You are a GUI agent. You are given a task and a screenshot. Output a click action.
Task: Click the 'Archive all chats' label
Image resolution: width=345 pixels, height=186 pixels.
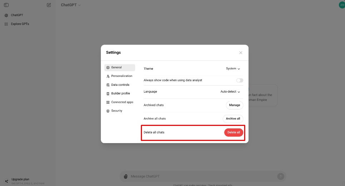click(x=155, y=119)
